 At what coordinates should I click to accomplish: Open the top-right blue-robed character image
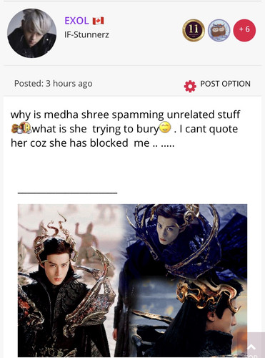[x=184, y=241]
